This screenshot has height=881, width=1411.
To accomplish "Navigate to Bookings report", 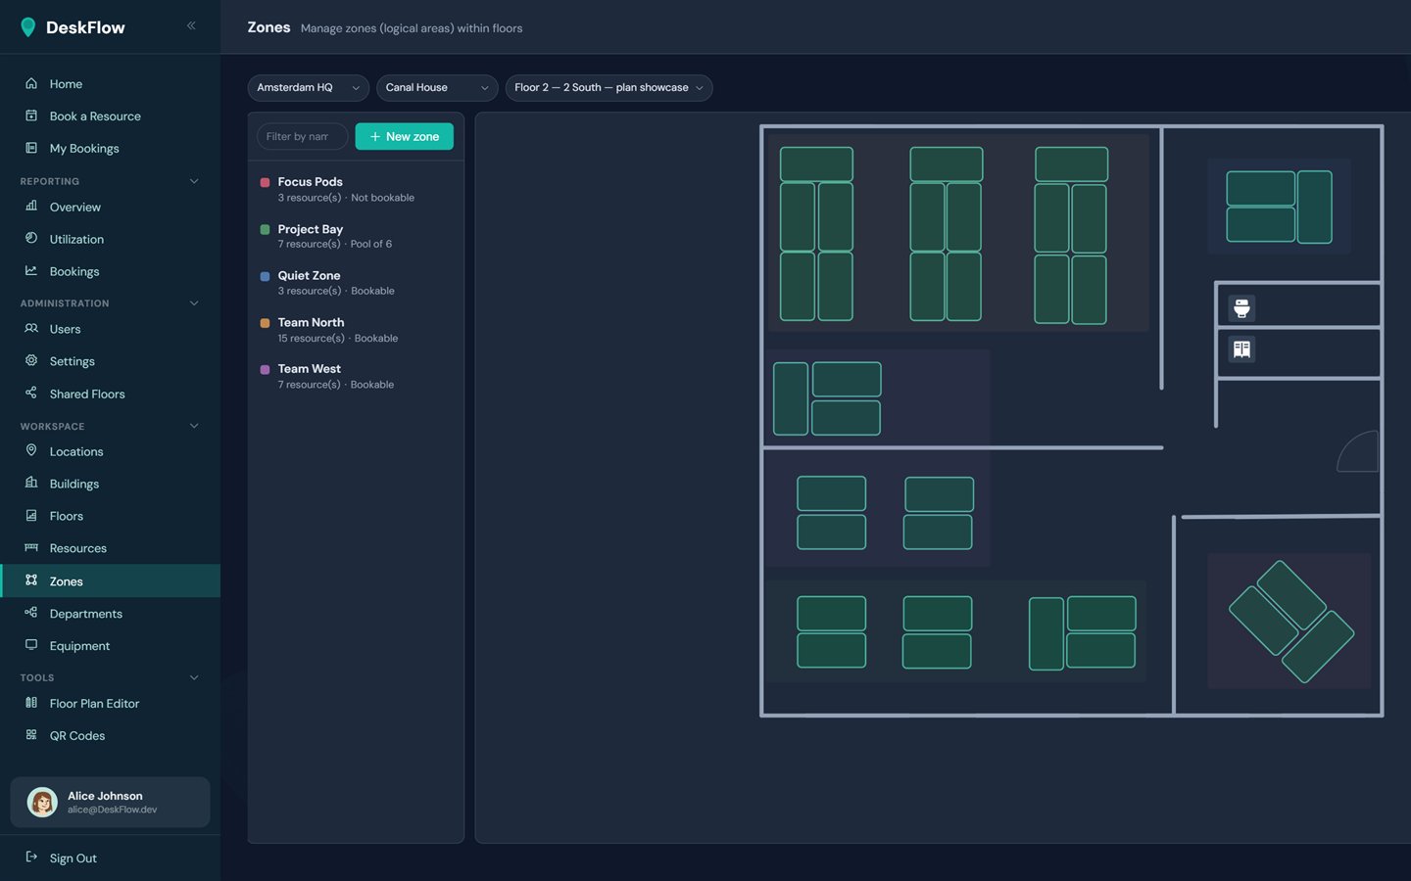I will click(x=110, y=271).
